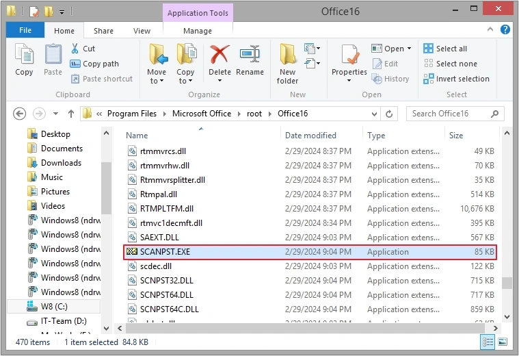The image size is (519, 356).
Task: Click Select all in ribbon
Action: pyautogui.click(x=445, y=49)
